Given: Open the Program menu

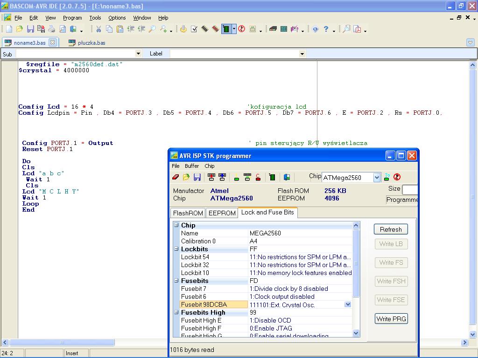Looking at the screenshot, I should click(x=72, y=18).
